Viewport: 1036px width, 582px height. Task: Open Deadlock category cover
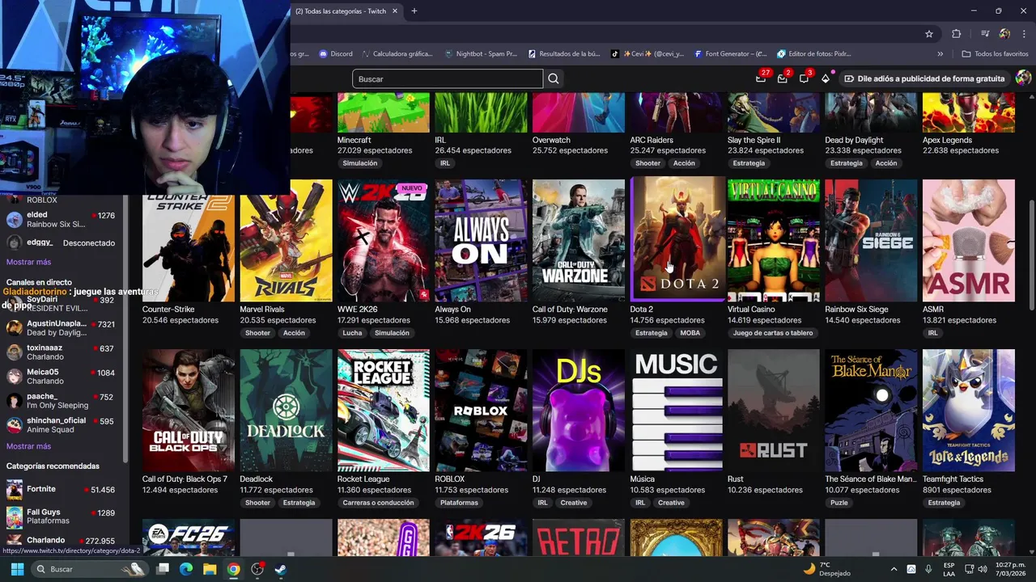click(286, 410)
